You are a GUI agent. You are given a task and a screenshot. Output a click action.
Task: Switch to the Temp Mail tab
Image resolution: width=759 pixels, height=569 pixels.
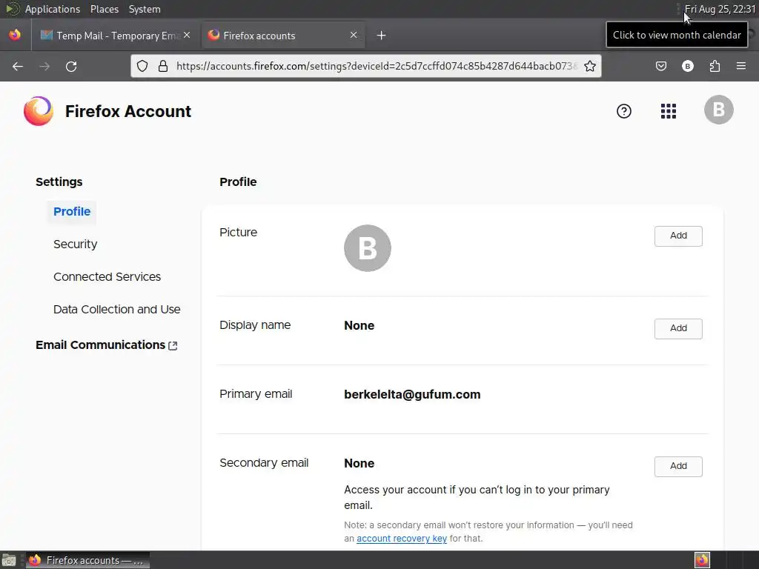click(x=116, y=36)
